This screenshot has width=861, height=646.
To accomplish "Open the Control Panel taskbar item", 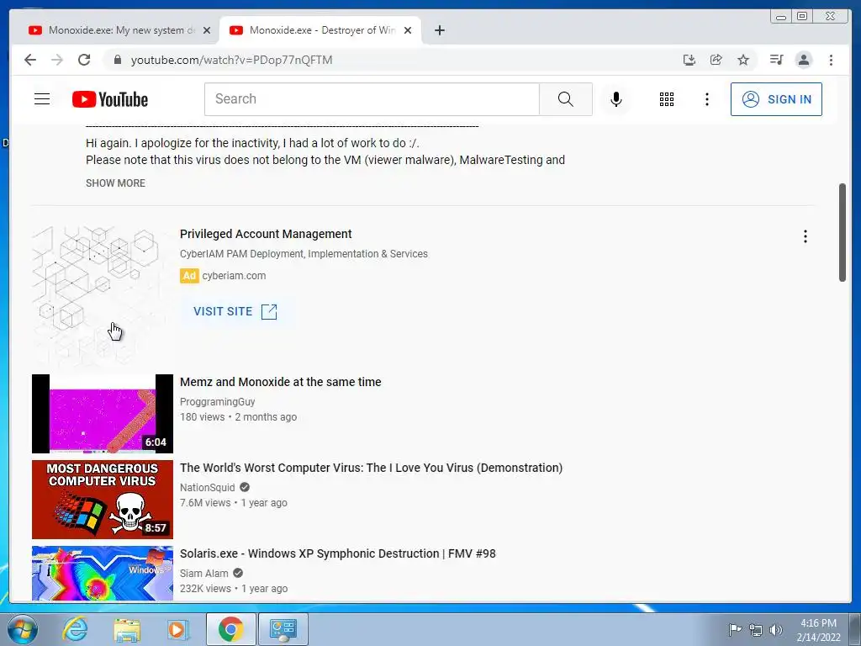I will [x=283, y=629].
